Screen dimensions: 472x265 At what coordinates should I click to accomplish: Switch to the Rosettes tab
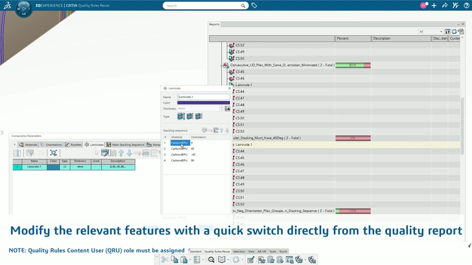(73, 144)
